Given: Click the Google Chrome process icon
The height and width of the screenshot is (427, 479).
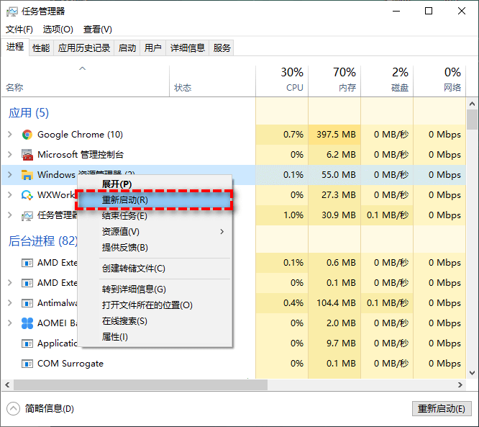Looking at the screenshot, I should [x=27, y=135].
